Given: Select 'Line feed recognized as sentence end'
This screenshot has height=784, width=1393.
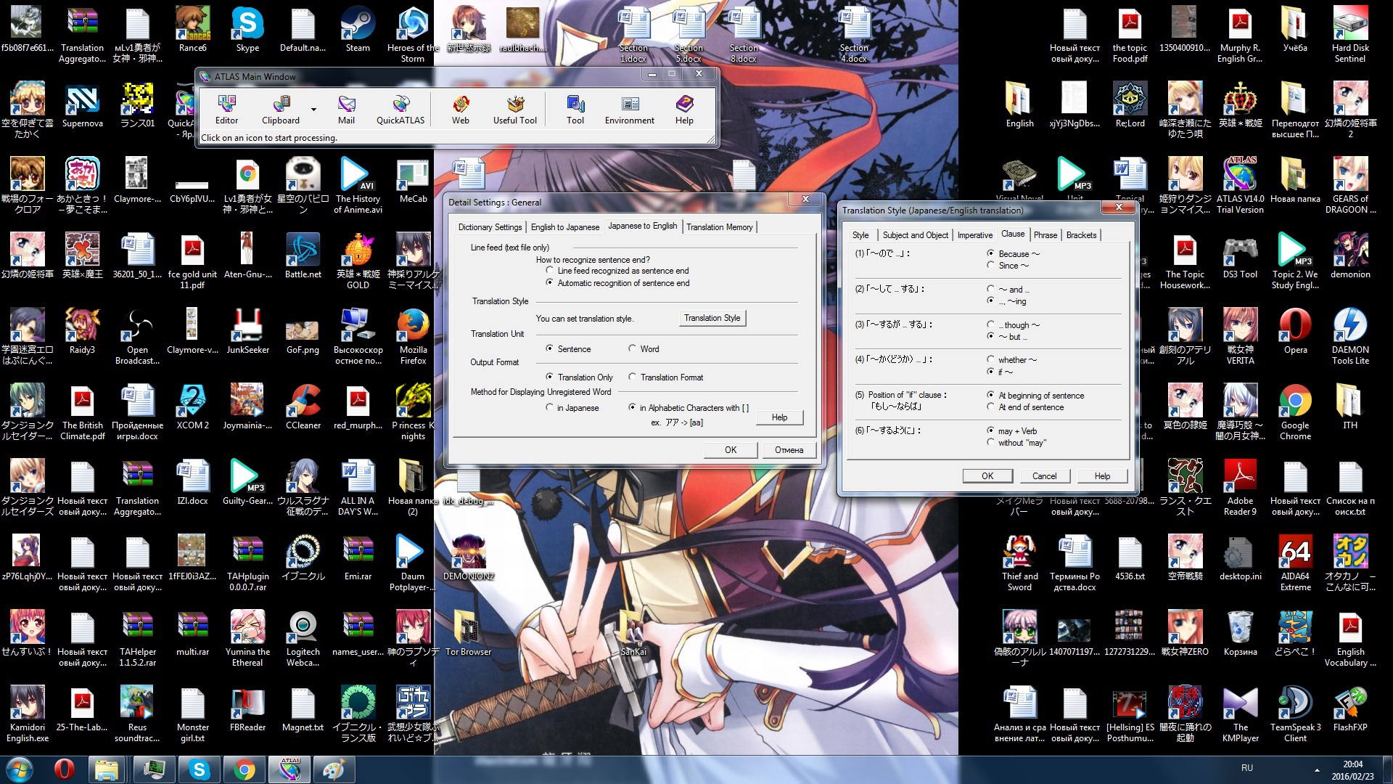Looking at the screenshot, I should 550,271.
